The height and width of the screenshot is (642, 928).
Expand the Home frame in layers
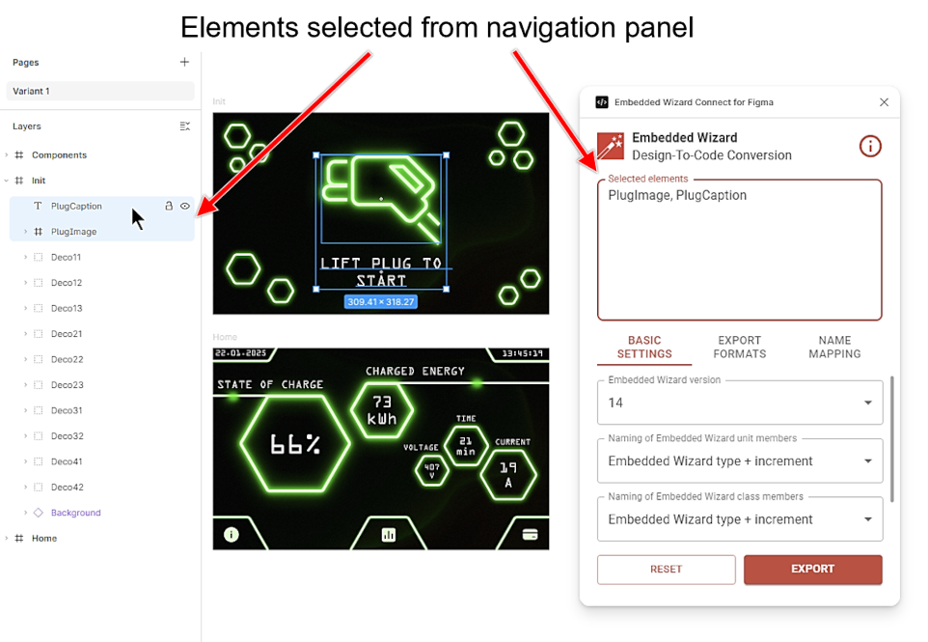click(7, 539)
